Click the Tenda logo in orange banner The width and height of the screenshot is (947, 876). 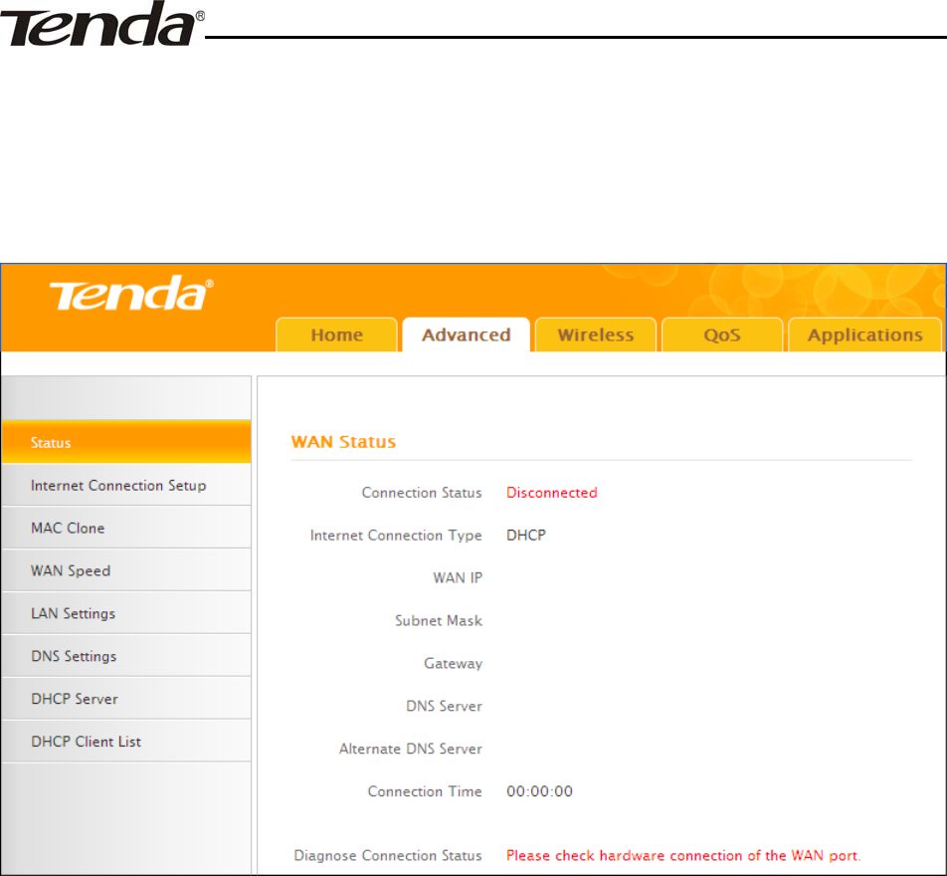(x=131, y=294)
